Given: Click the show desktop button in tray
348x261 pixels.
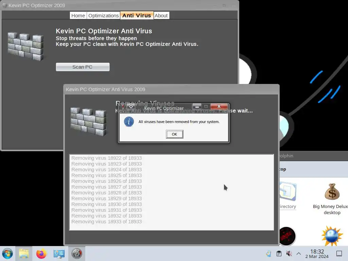Looking at the screenshot, I should 339,254.
